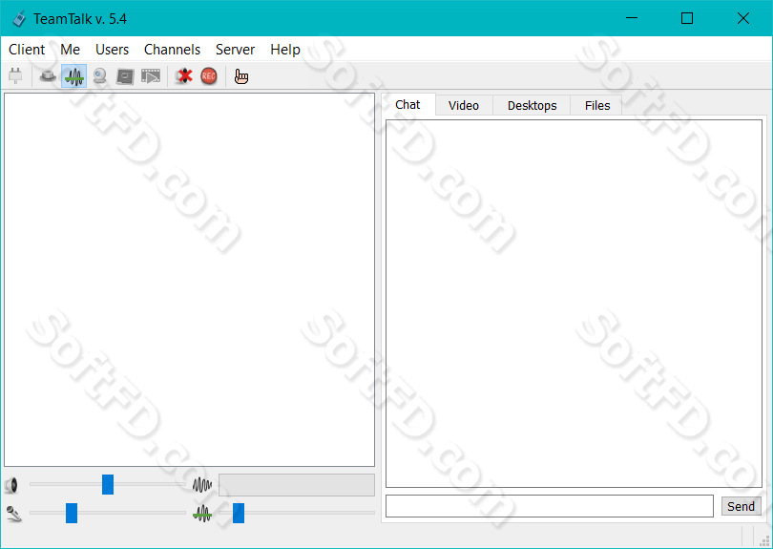Viewport: 773px width, 549px height.
Task: Click the pointing hand question toolbar icon
Action: coord(241,76)
